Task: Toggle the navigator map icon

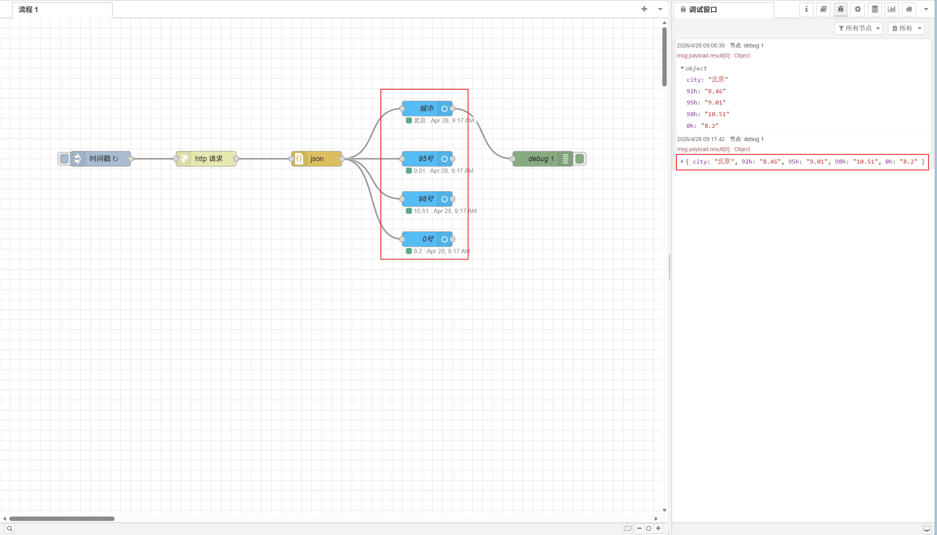Action: pos(627,529)
